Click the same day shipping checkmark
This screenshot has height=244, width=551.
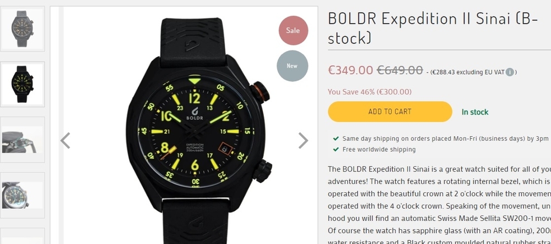click(x=336, y=138)
